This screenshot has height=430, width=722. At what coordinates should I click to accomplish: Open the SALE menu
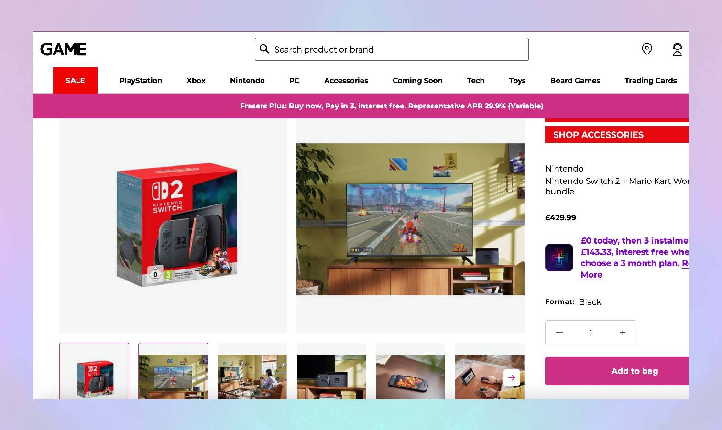(75, 80)
